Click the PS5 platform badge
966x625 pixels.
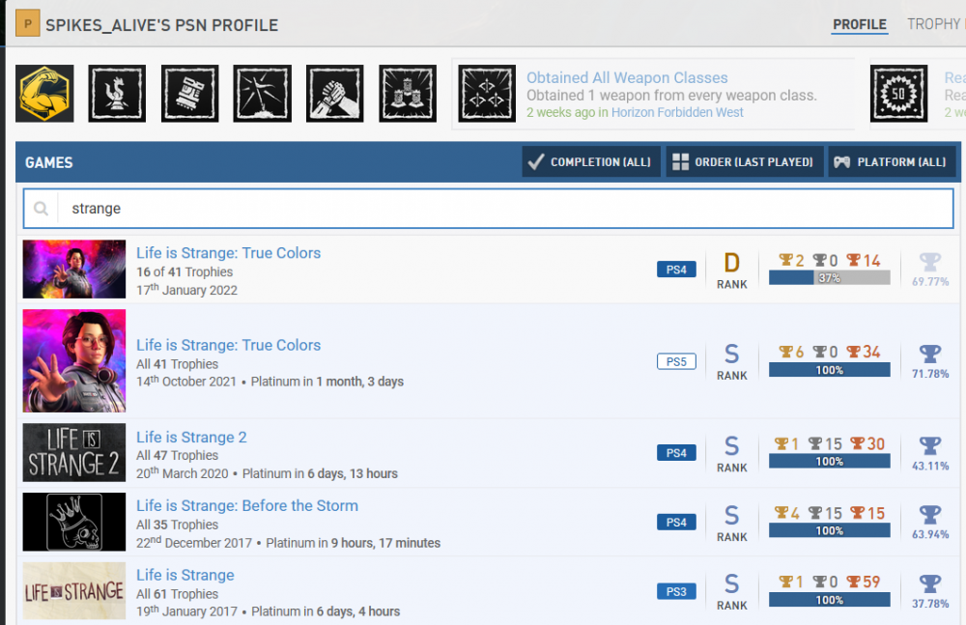coord(676,361)
